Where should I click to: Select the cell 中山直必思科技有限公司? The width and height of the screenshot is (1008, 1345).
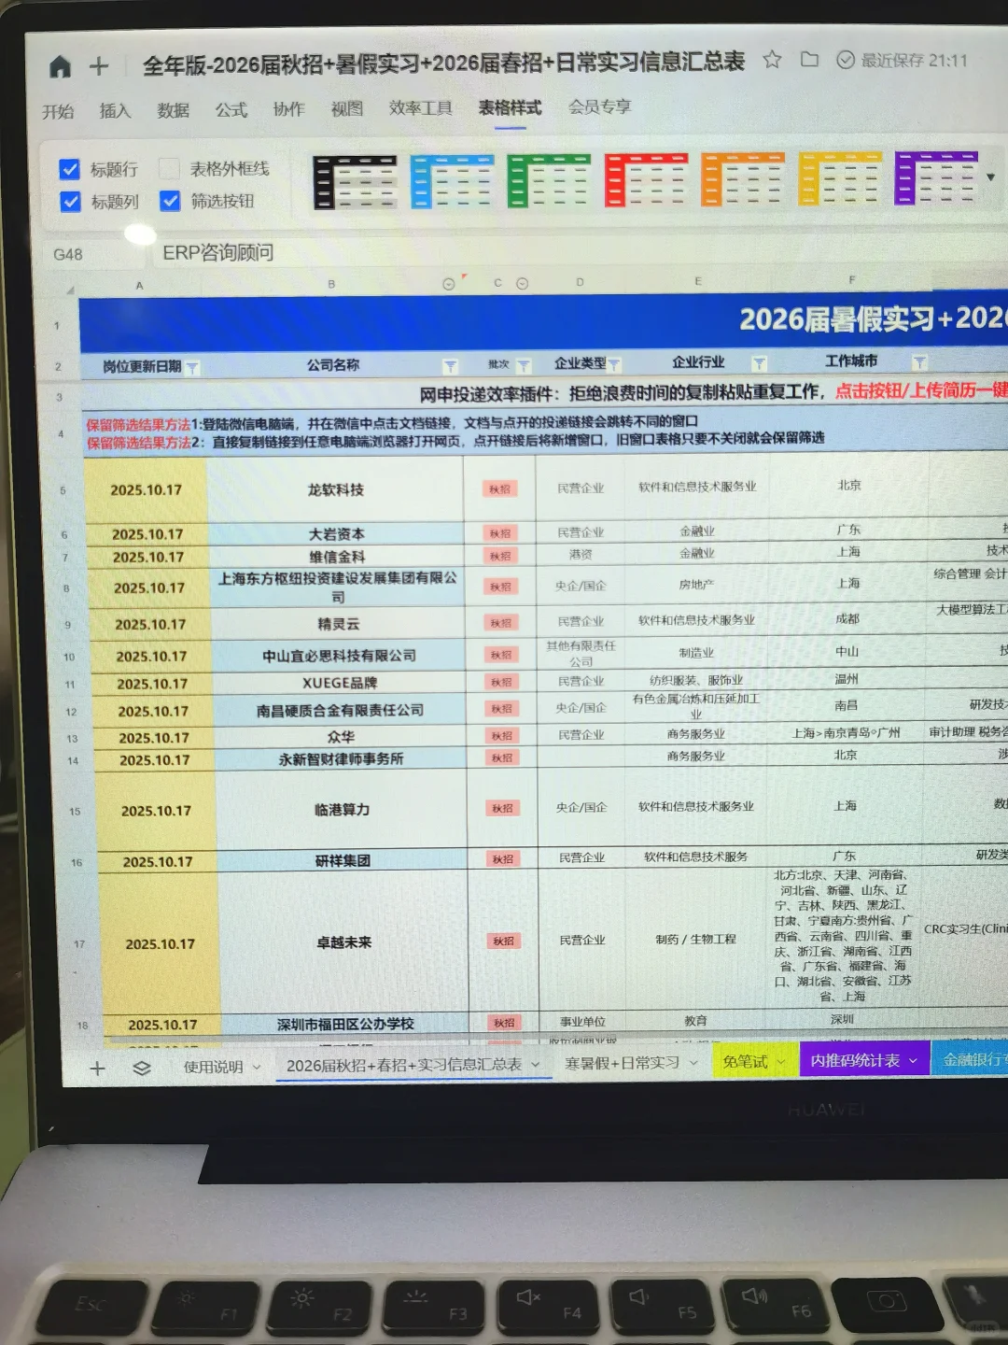(339, 656)
